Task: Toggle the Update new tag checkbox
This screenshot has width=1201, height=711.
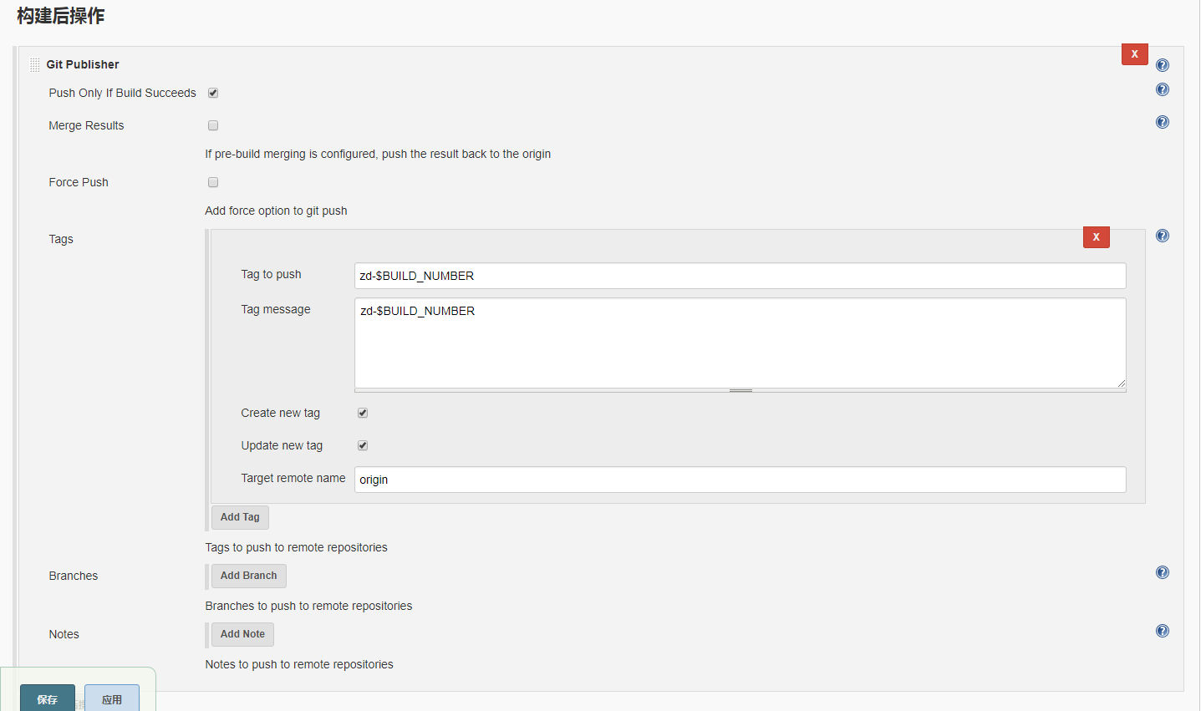Action: pos(363,445)
